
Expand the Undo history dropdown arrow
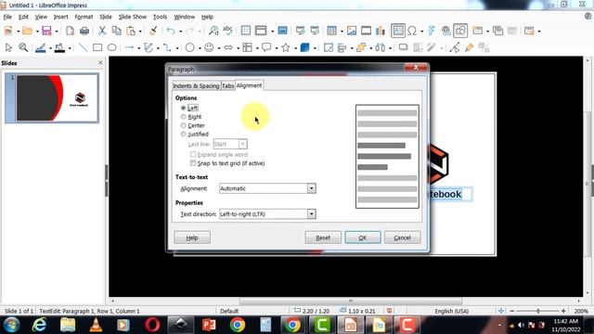(180, 31)
